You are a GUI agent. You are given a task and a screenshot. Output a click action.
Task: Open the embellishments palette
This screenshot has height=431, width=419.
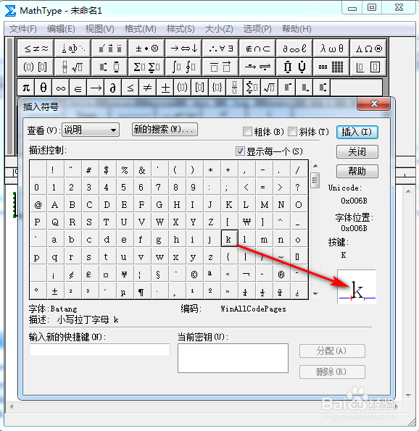coord(109,49)
